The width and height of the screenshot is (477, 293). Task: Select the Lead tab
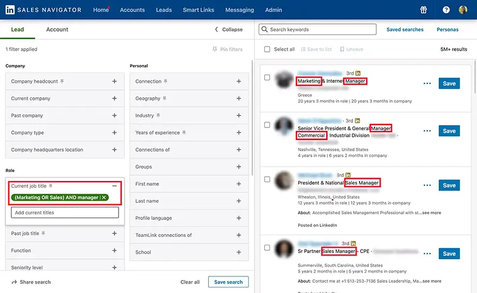click(17, 30)
